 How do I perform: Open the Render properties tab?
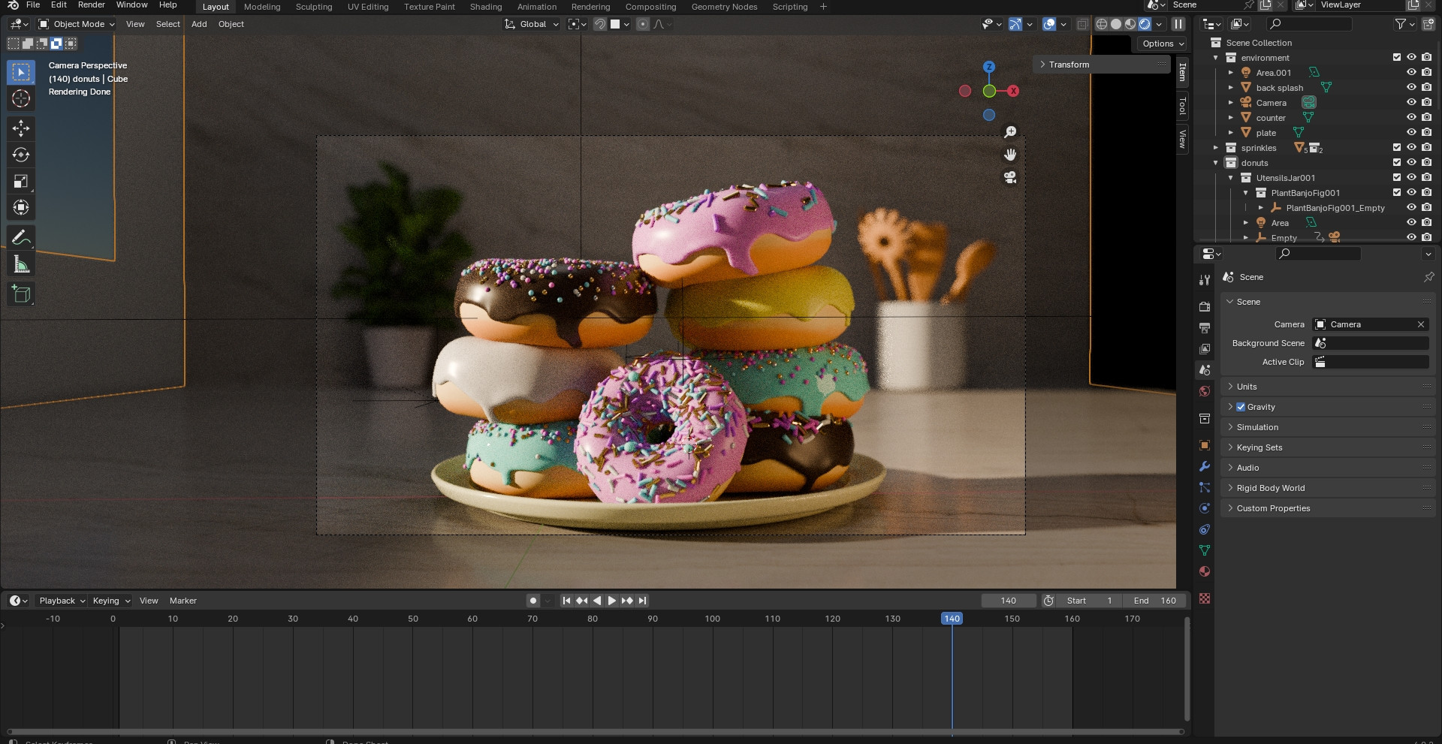tap(1205, 307)
